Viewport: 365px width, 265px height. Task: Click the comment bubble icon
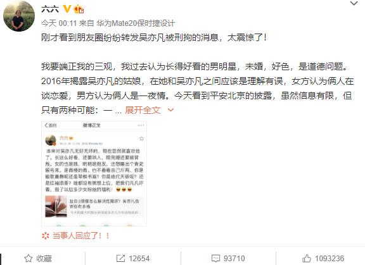coord(215,259)
